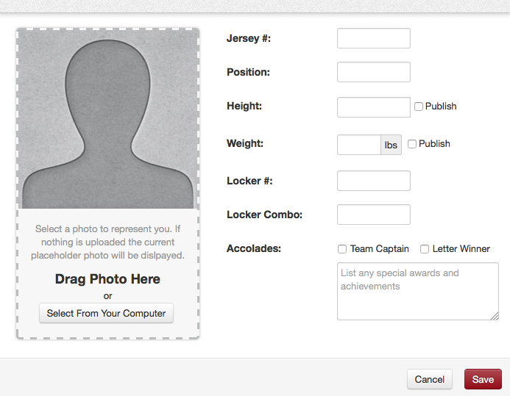
Task: Click the Height input box
Action: [x=373, y=107]
